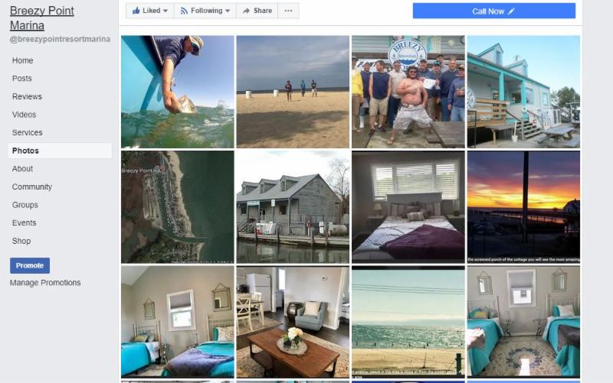Click the Share arrow icon
This screenshot has height=383, width=613.
coord(246,11)
